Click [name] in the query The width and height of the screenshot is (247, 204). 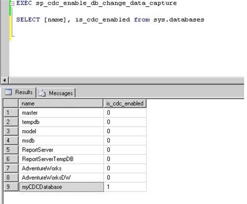click(x=55, y=20)
